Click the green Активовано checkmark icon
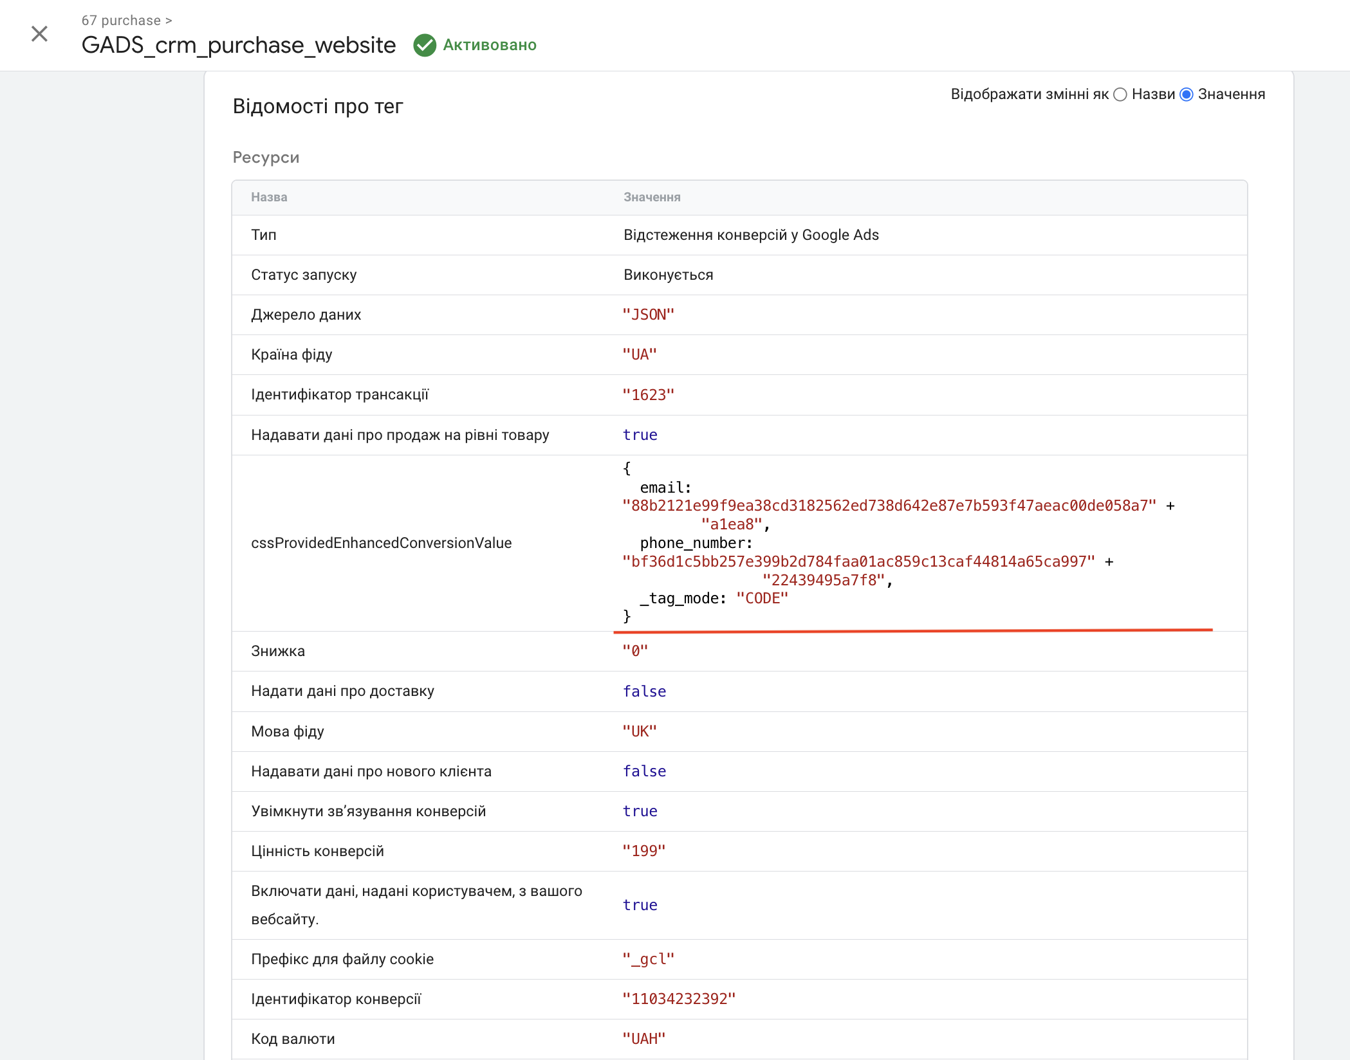1350x1060 pixels. click(425, 45)
